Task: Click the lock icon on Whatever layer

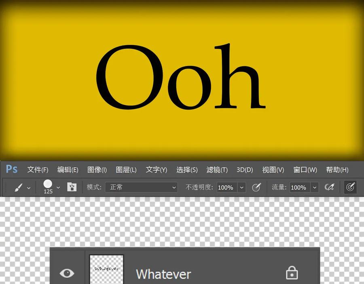Action: 292,273
